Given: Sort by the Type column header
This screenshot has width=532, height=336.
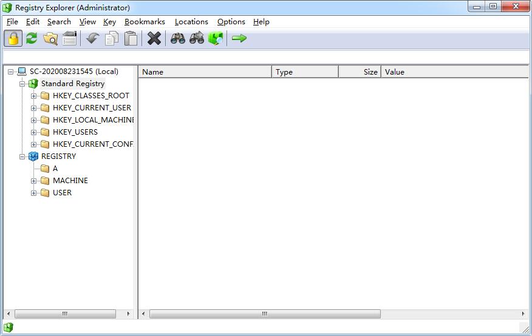Looking at the screenshot, I should click(305, 72).
